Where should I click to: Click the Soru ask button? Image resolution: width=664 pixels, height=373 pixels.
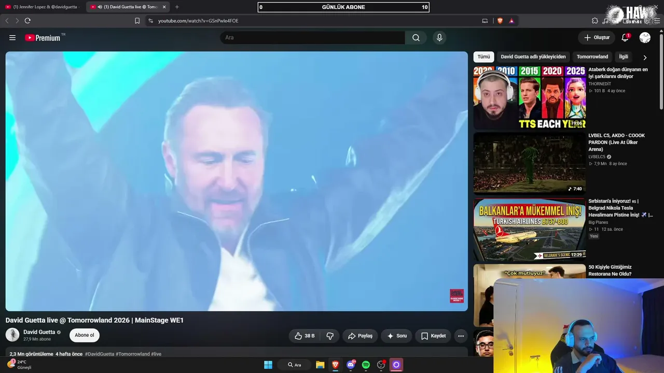pos(397,336)
